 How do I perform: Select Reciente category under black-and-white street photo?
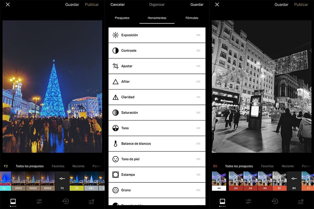tap(288, 166)
